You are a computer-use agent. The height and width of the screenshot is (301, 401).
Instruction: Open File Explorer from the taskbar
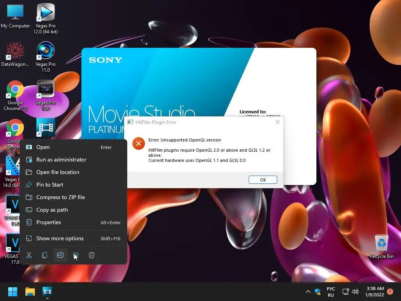(x=30, y=292)
